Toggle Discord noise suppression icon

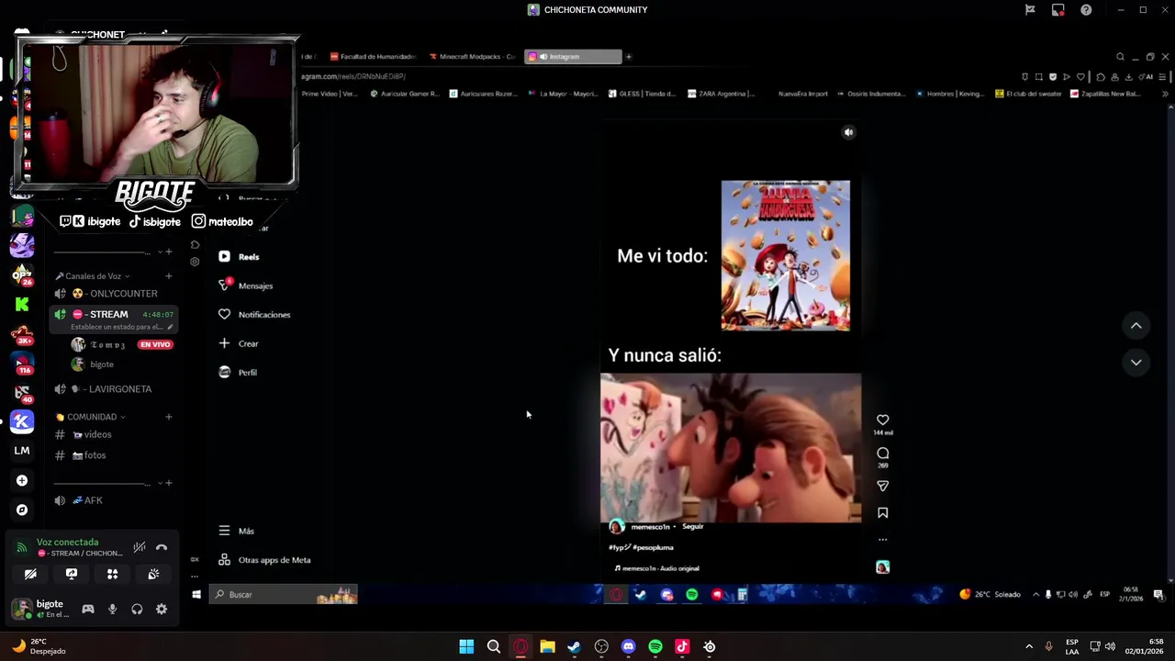coord(140,547)
